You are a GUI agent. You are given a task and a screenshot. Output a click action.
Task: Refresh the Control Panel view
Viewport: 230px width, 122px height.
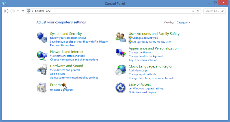(x=198, y=11)
